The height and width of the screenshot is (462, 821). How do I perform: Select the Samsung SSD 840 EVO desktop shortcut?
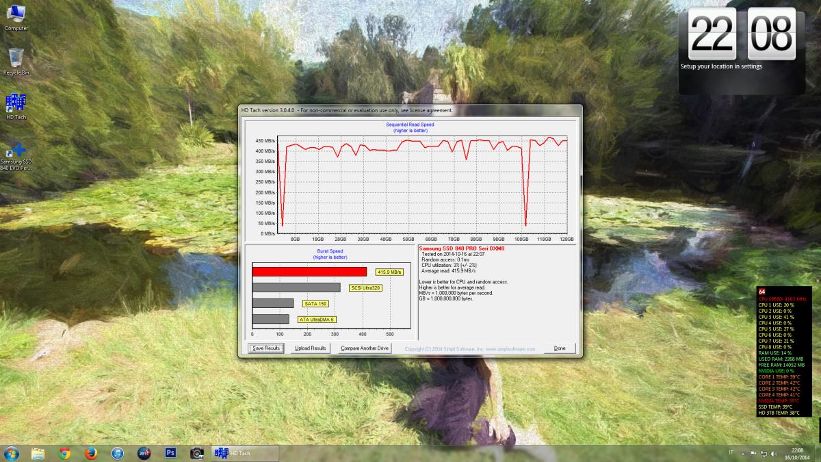point(16,156)
